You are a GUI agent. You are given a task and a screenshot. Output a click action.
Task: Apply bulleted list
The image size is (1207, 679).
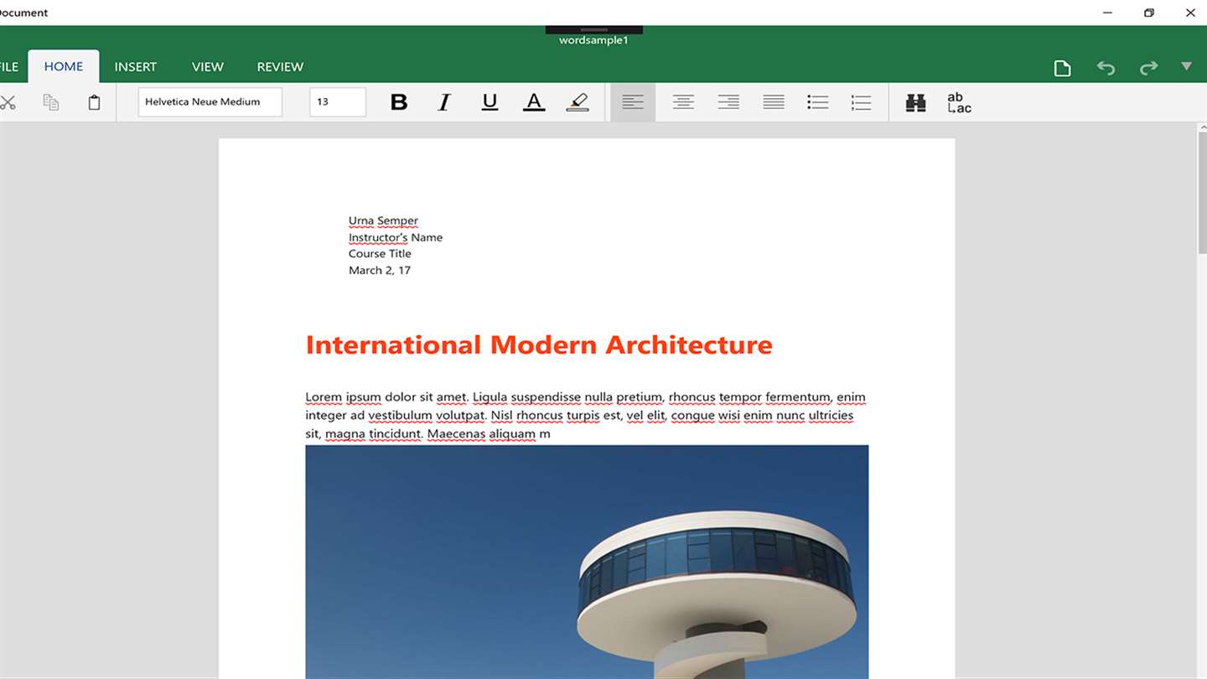[x=817, y=102]
